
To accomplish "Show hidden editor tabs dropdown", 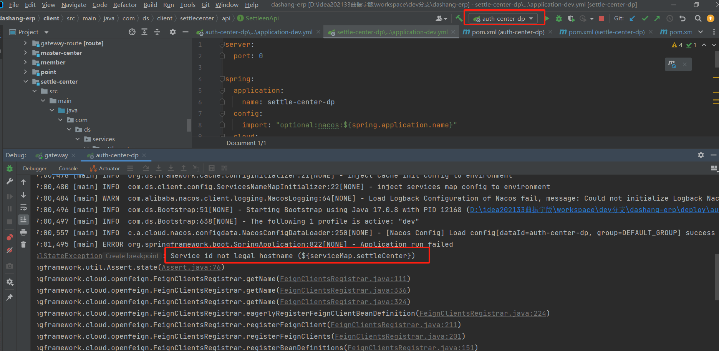I will pos(701,32).
